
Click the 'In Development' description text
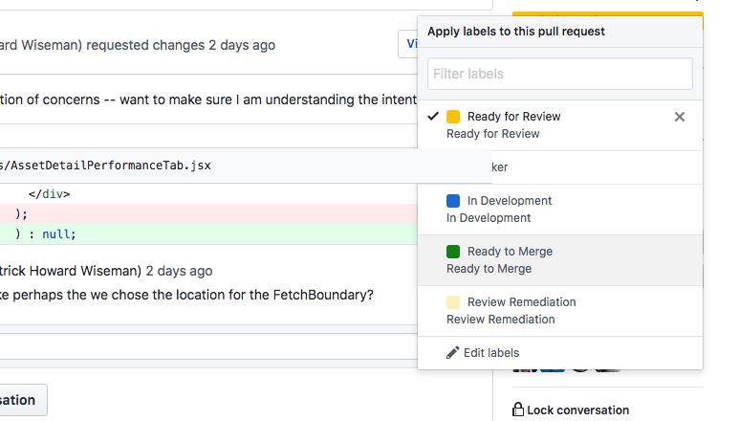click(x=489, y=218)
